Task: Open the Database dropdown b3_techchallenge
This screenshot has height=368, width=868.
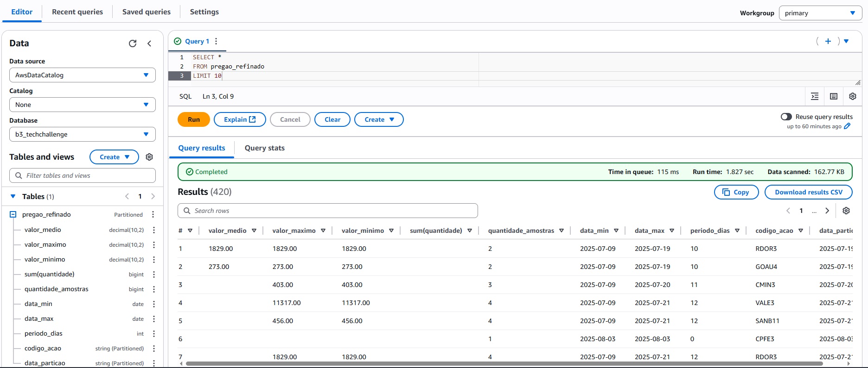Action: click(83, 134)
